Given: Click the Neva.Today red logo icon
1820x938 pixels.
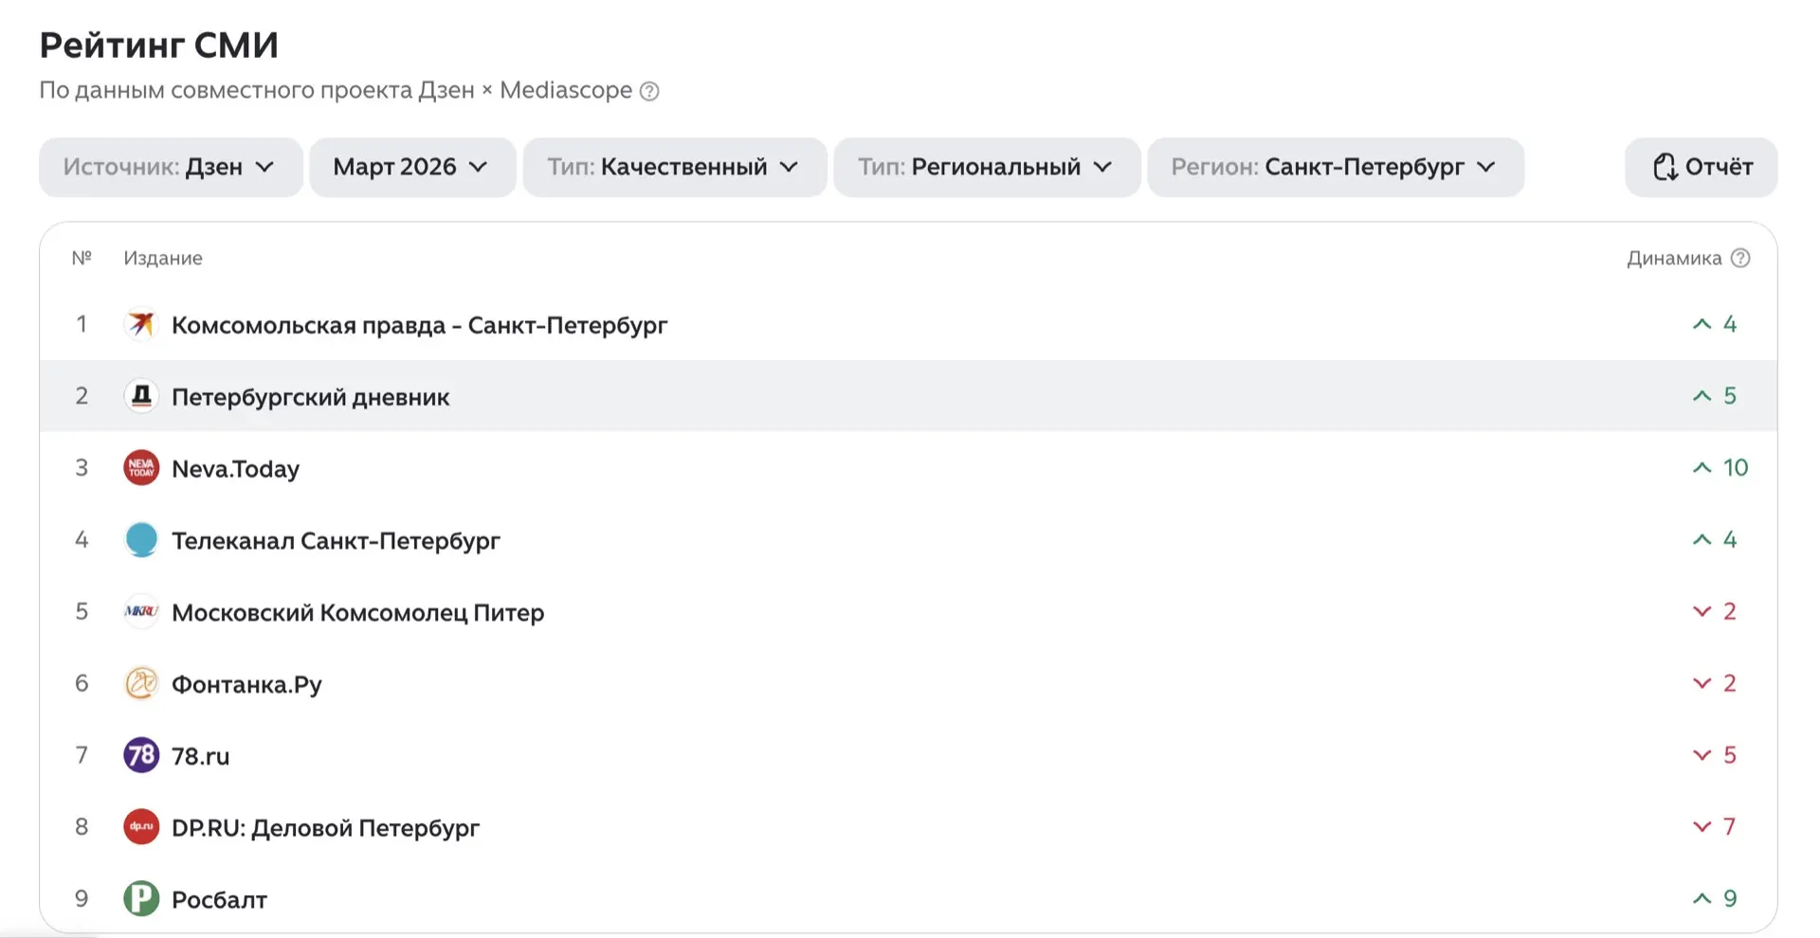Looking at the screenshot, I should click(141, 468).
